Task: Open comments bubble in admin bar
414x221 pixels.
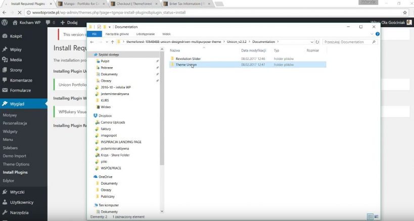Action: (51, 22)
